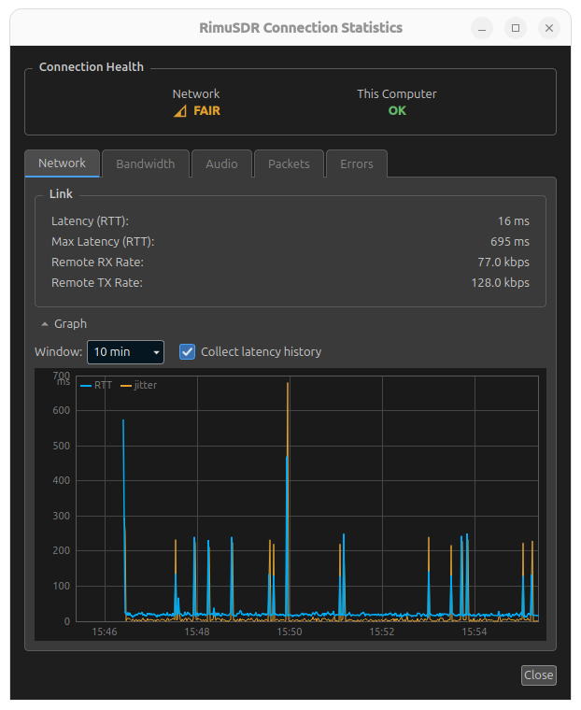The width and height of the screenshot is (581, 710).
Task: Click the 600 y-axis label
Action: (61, 410)
